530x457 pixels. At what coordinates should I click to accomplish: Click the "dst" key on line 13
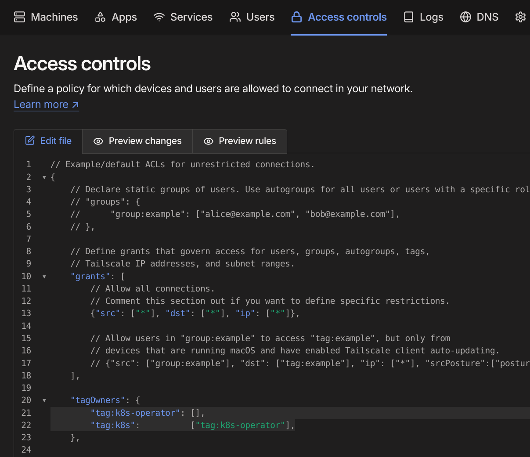click(178, 313)
